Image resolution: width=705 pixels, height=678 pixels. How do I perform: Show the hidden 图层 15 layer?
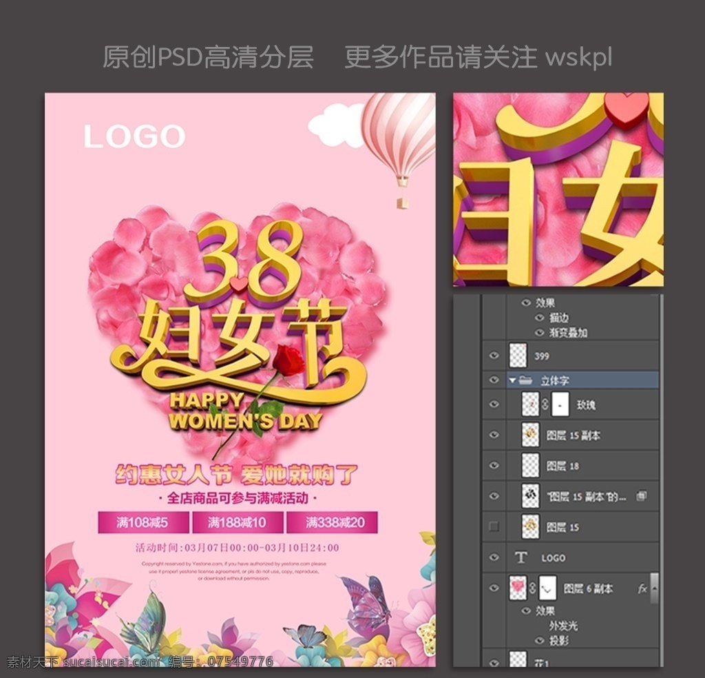pos(494,526)
